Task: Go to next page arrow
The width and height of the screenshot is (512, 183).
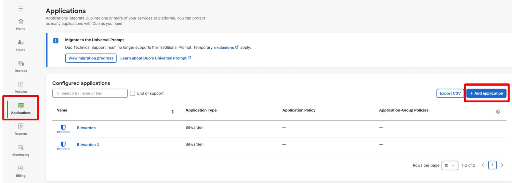Action: (x=502, y=165)
